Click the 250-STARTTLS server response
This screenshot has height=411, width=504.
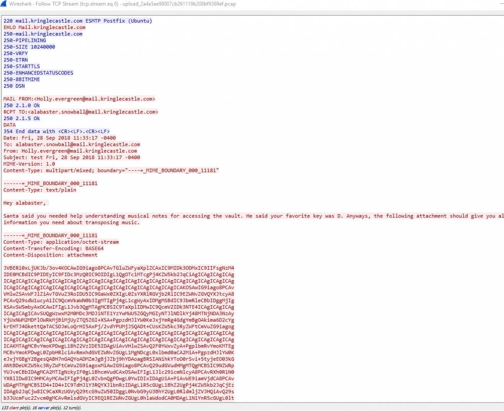coord(22,66)
